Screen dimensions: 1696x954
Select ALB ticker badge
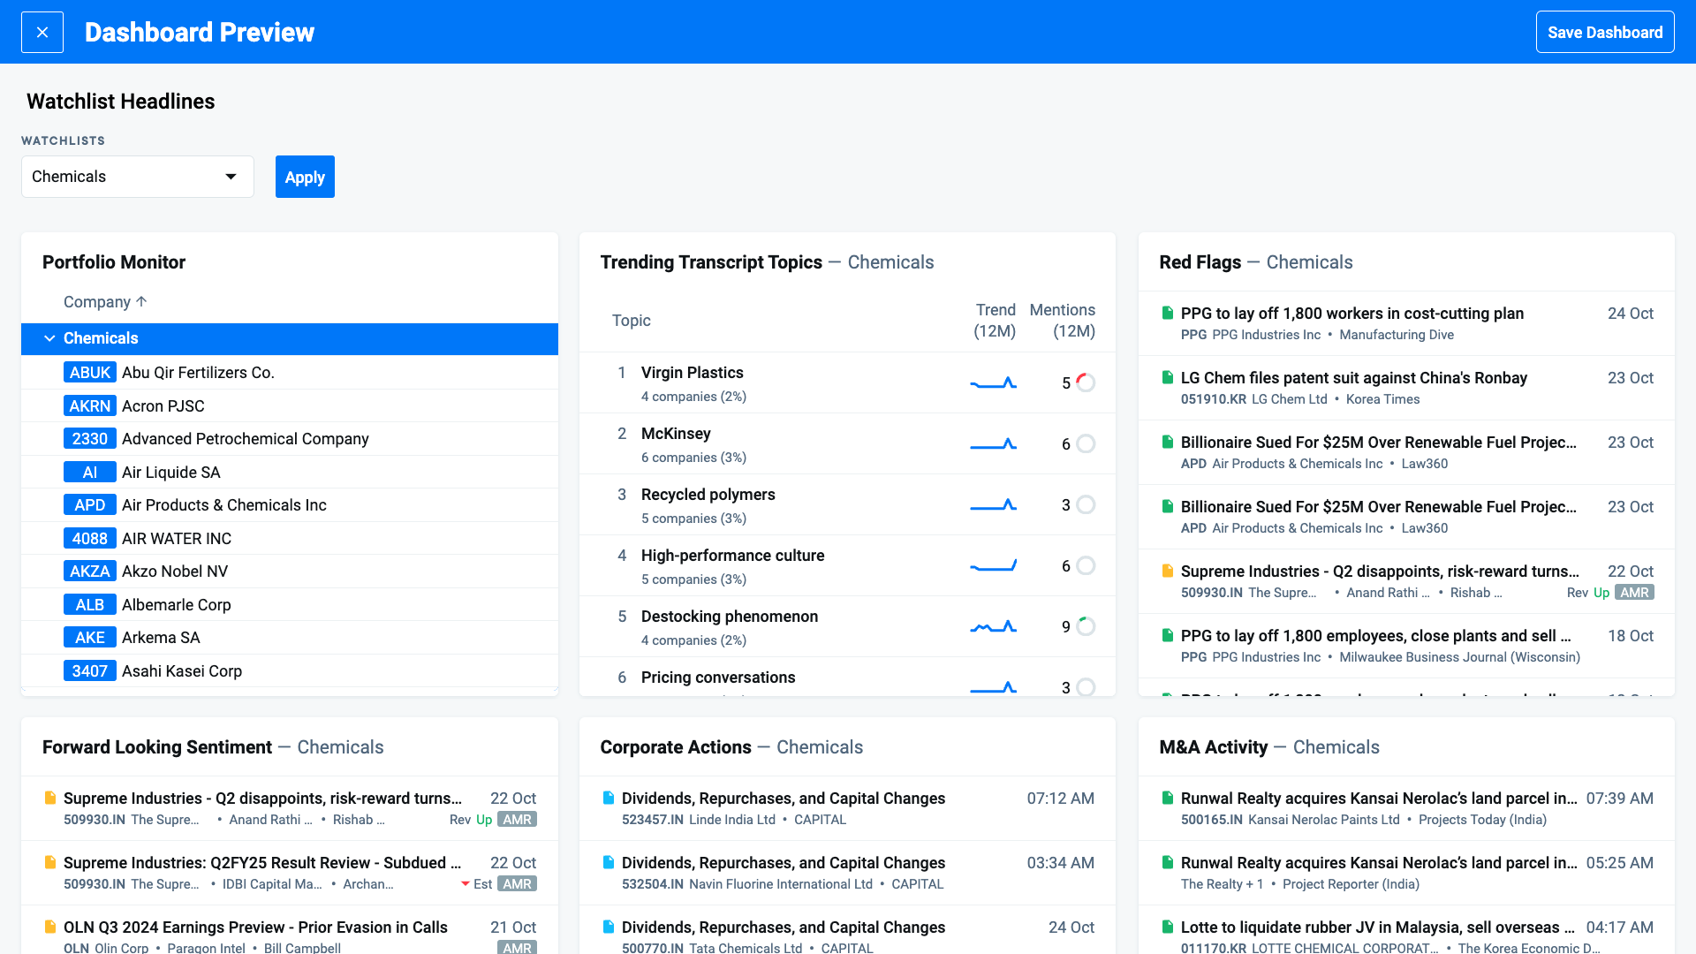tap(90, 605)
